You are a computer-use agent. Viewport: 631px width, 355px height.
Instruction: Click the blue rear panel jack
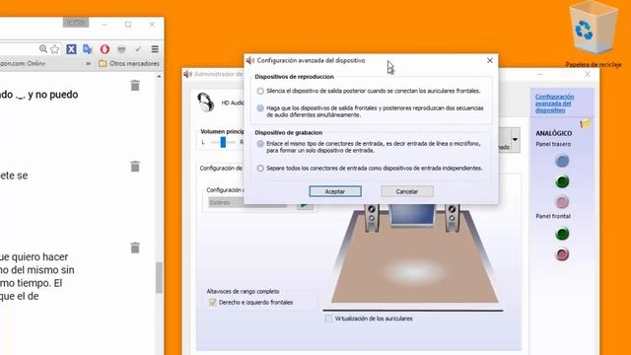click(x=562, y=161)
